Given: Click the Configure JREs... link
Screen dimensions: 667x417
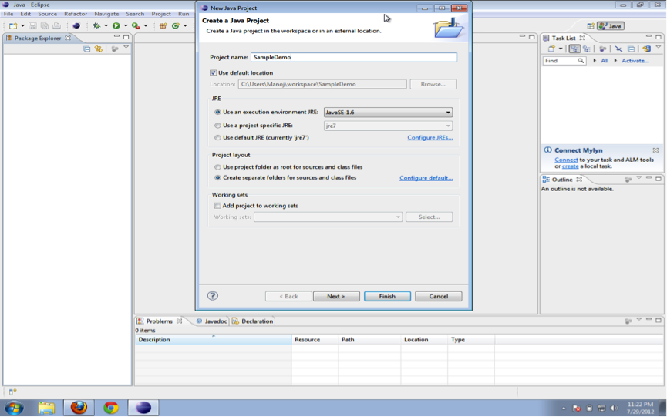Looking at the screenshot, I should pos(430,138).
